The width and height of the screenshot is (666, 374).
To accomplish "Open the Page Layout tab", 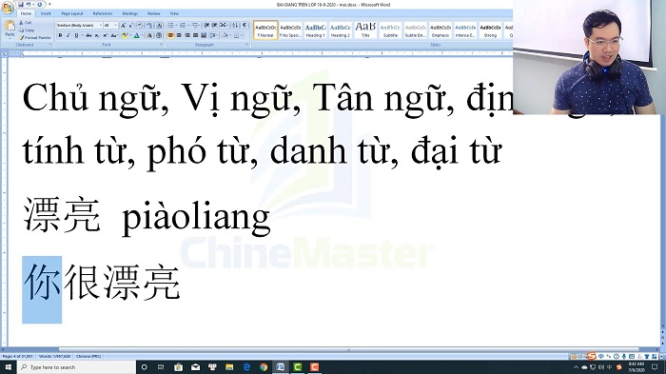I will tap(72, 13).
